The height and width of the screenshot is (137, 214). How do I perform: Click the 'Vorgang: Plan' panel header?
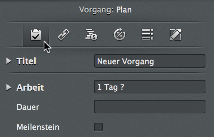click(x=105, y=10)
